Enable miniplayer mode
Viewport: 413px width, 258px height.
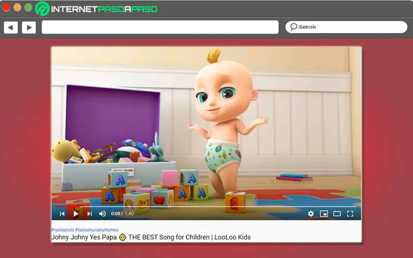tap(324, 214)
